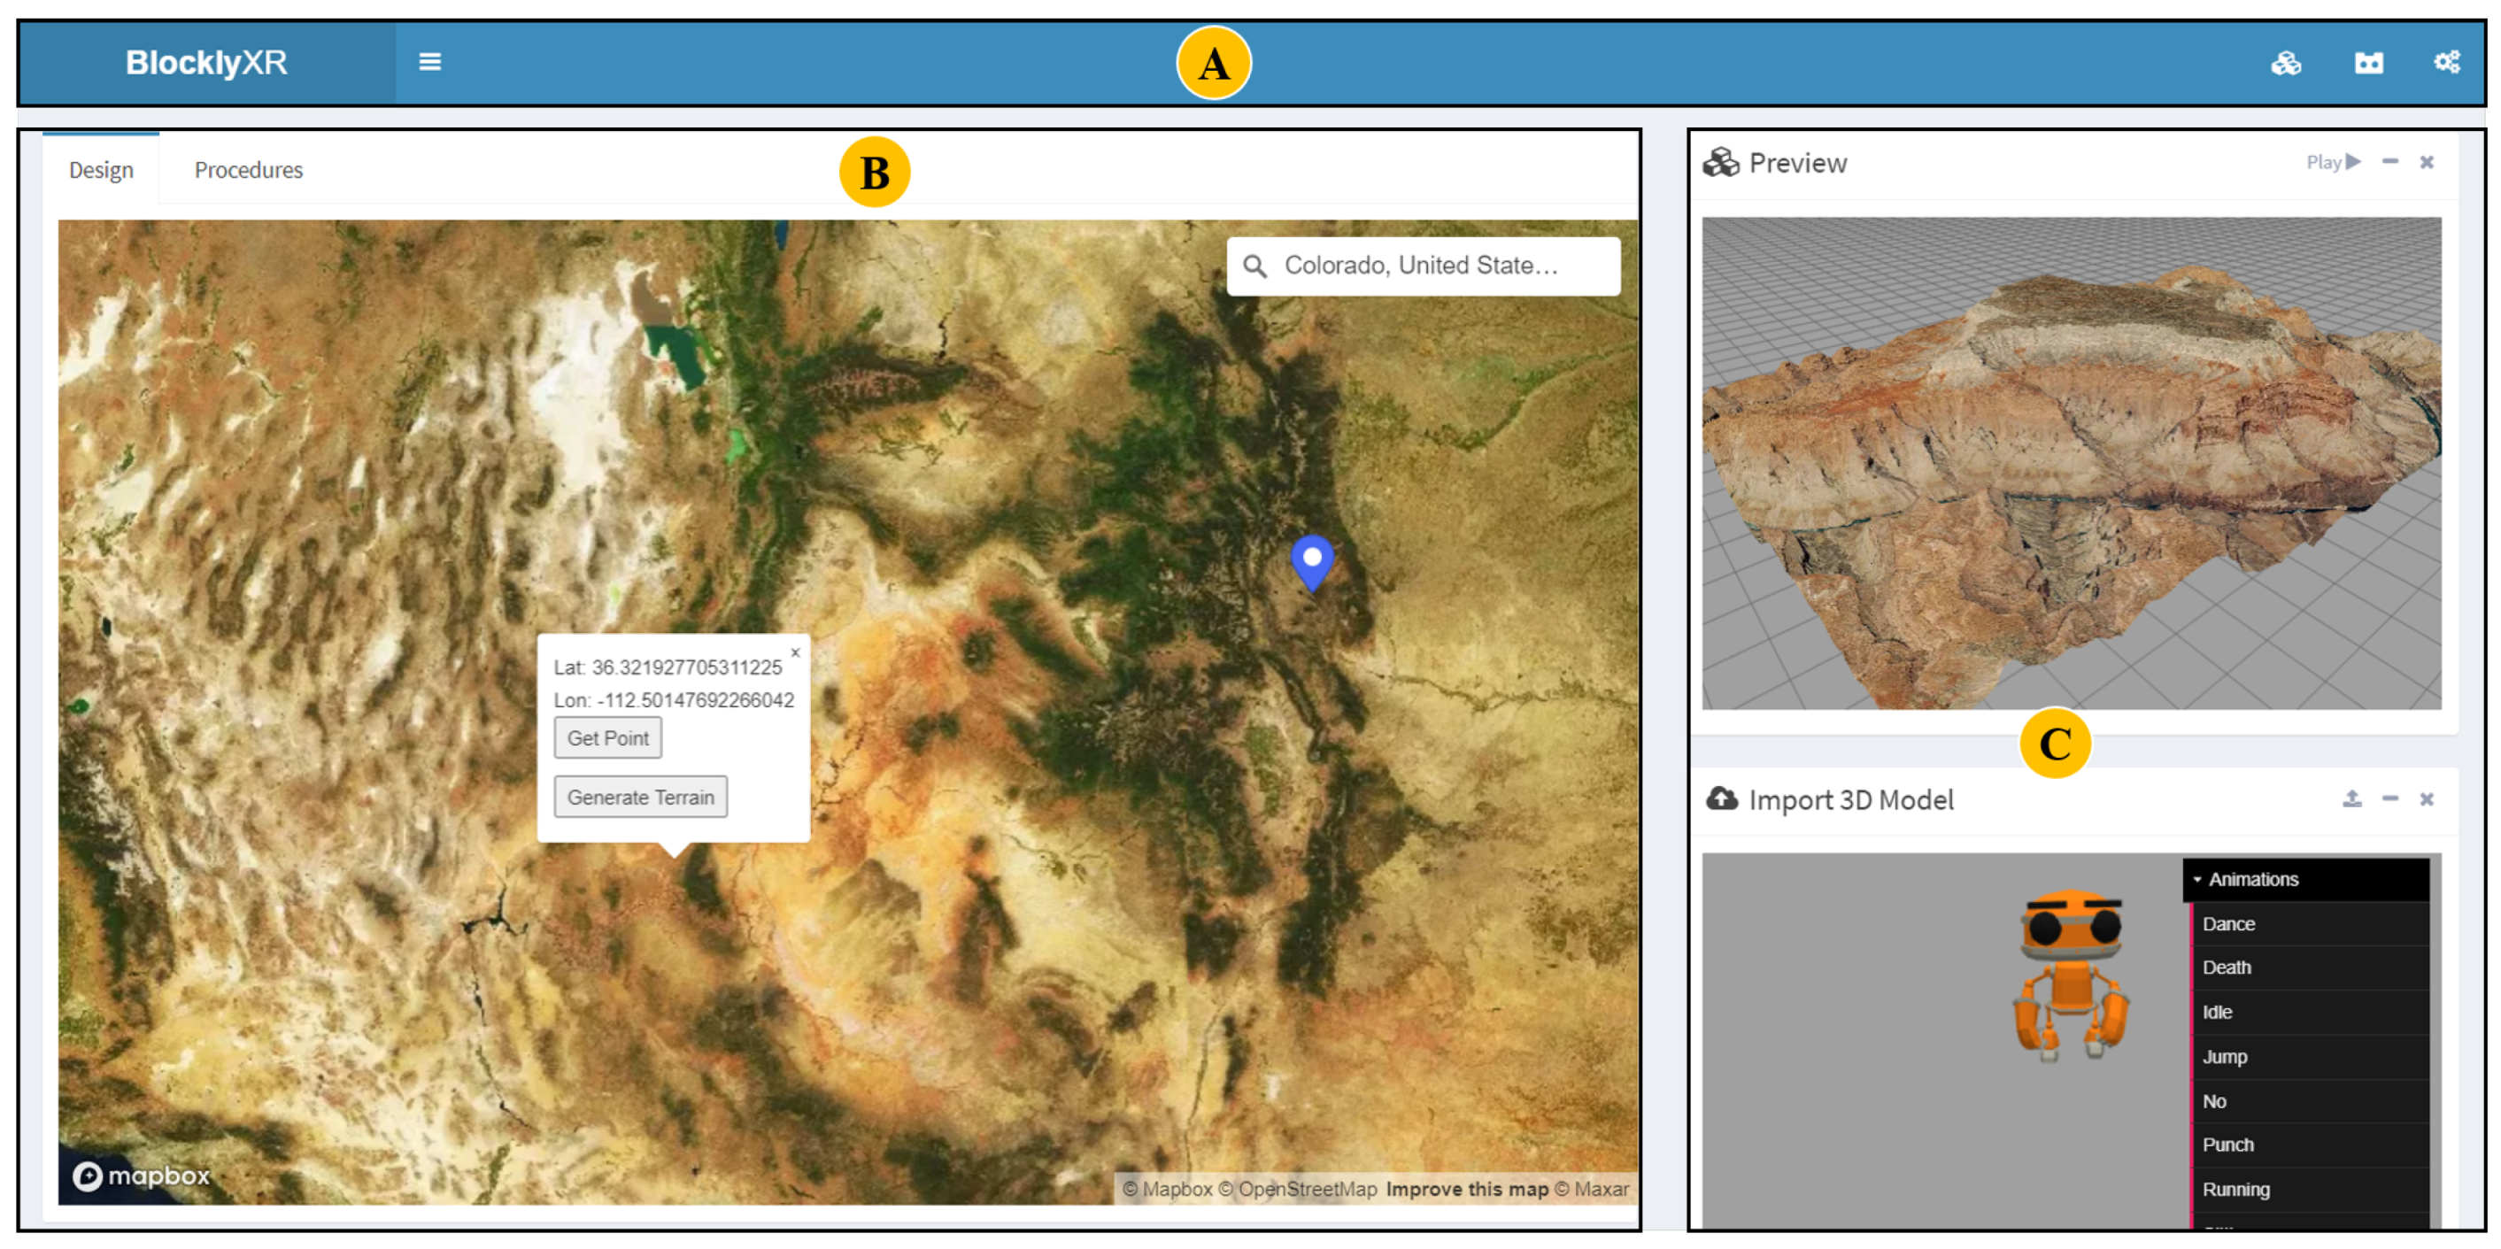Click the Get Point button
Screen dimensions: 2501x1249
(608, 737)
